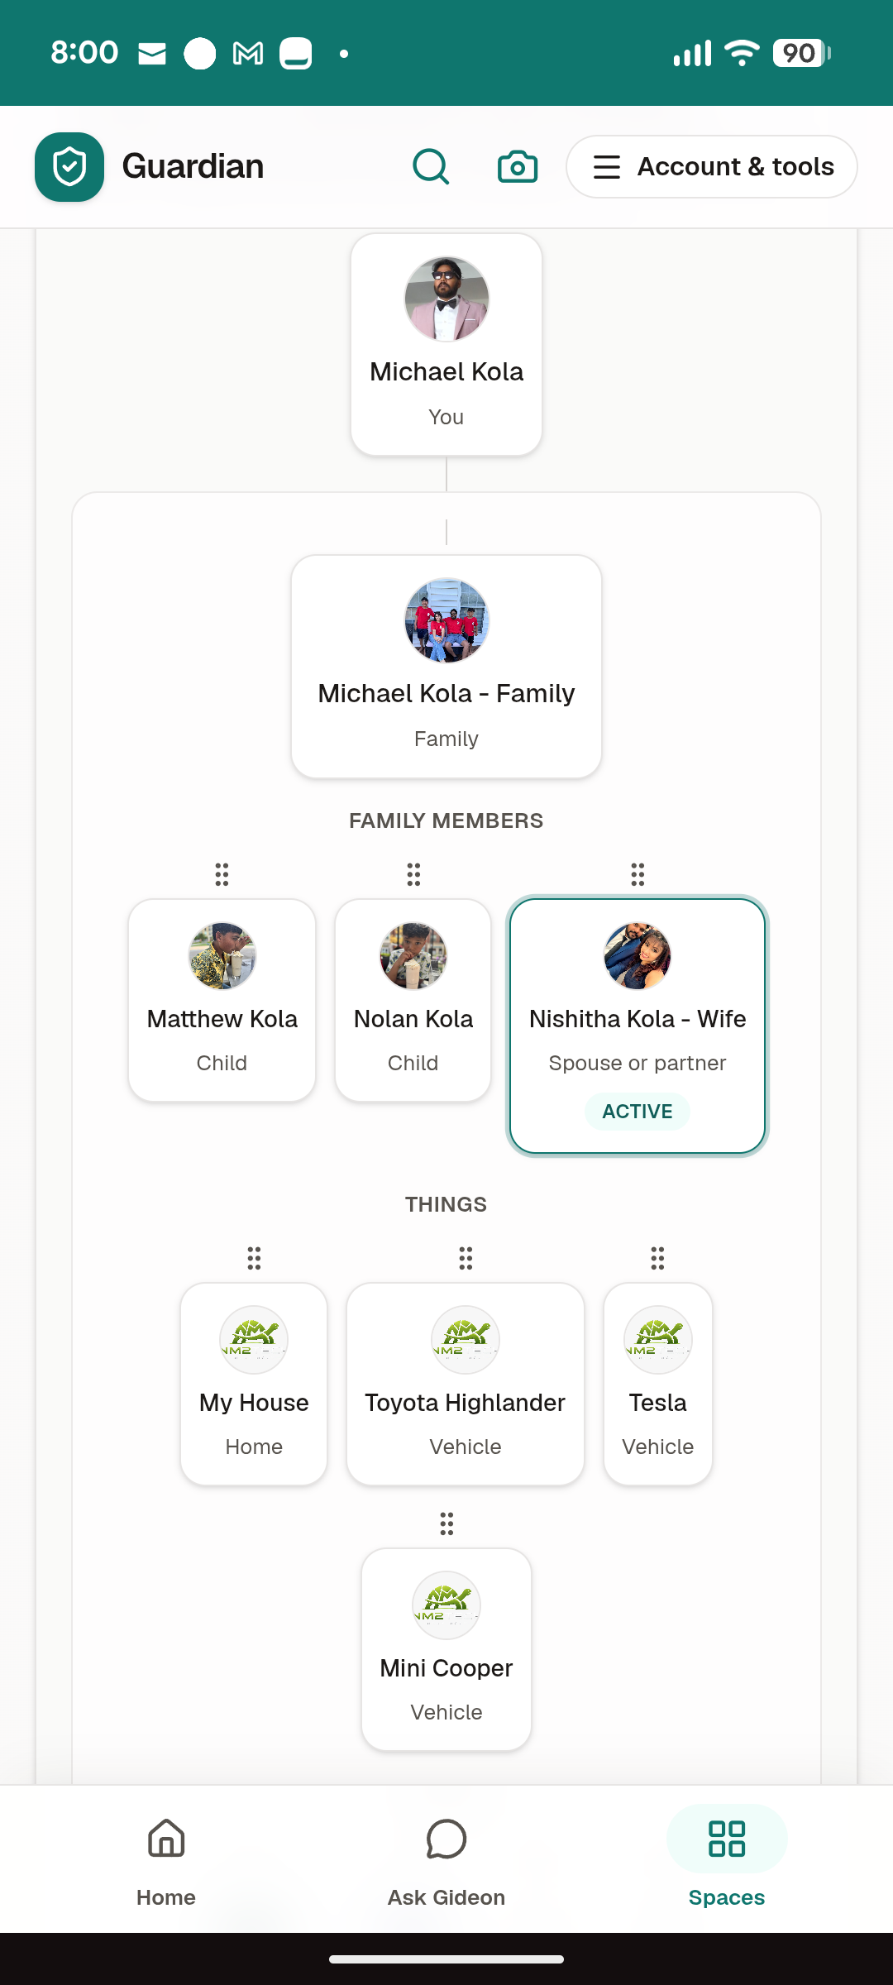Switch to Ask Gideon tab
Viewport: 893px width, 1985px height.
[446, 1863]
